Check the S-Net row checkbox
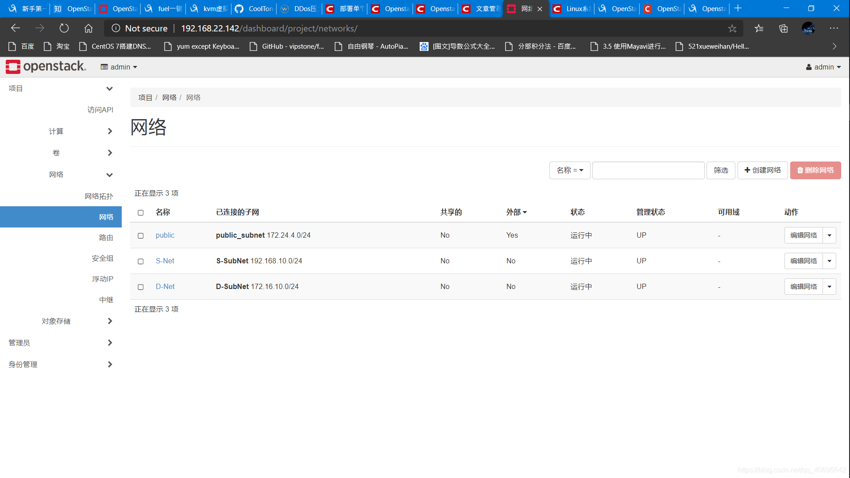Viewport: 850px width, 478px height. pos(141,262)
